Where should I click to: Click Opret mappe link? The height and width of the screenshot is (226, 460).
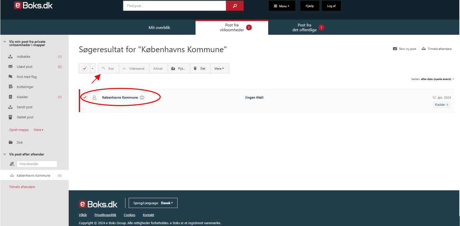19,130
